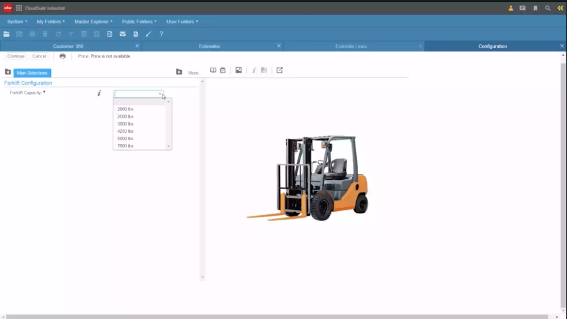This screenshot has height=319, width=567.
Task: Select 5000 lbs from the capacity list
Action: (125, 138)
